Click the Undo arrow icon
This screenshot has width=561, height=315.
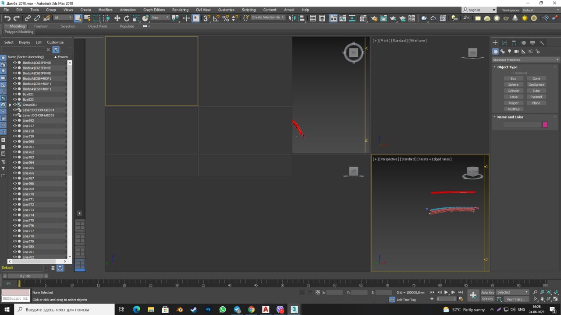click(7, 18)
